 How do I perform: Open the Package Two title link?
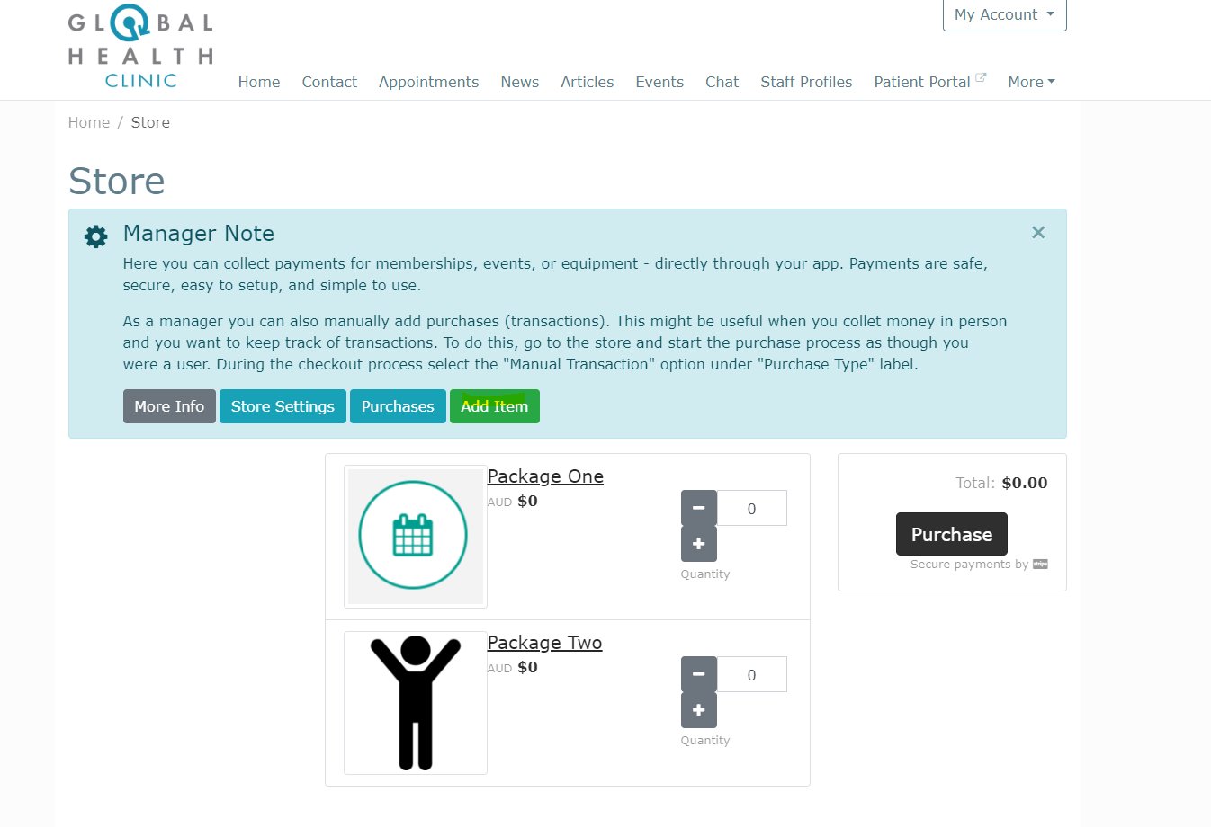coord(544,643)
